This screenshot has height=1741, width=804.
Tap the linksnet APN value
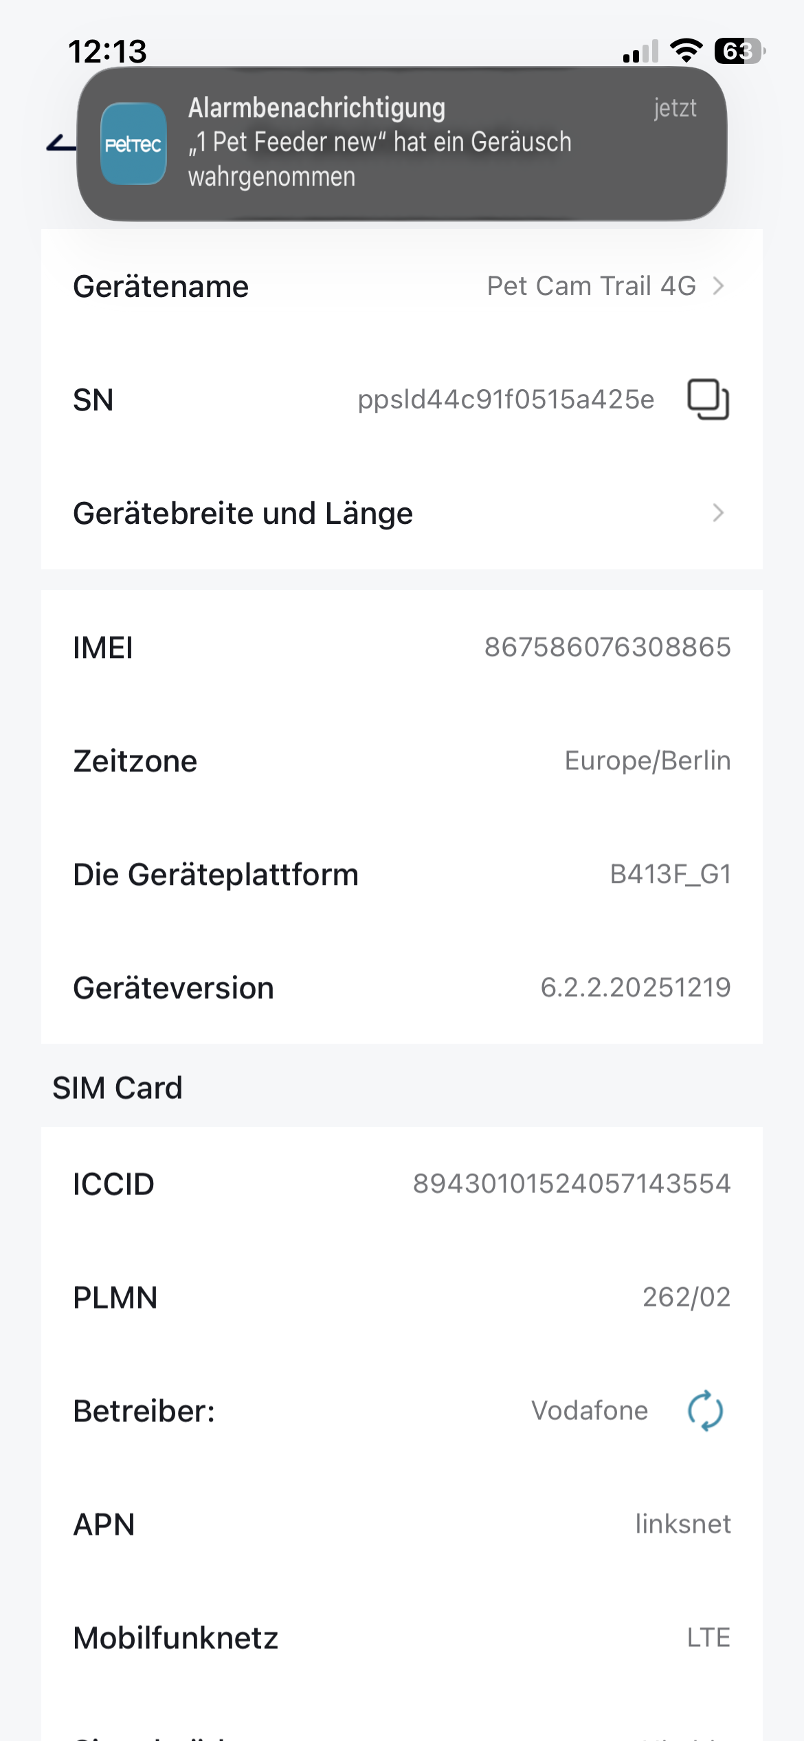point(683,1524)
